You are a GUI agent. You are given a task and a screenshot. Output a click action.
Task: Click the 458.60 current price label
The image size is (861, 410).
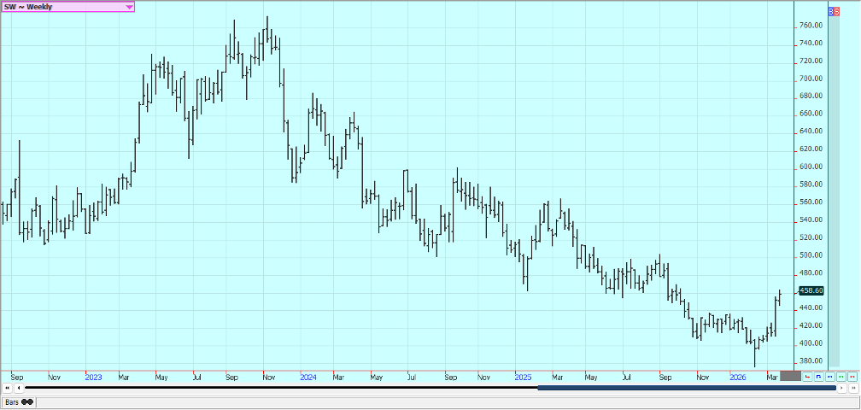pos(811,291)
